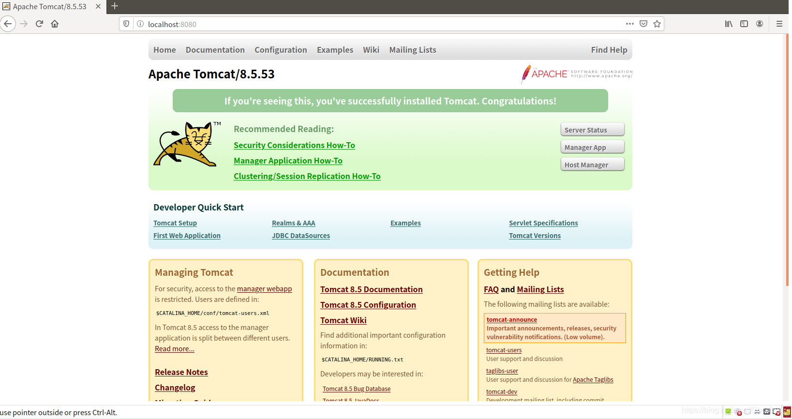Open Tomcat 8.5 Documentation link
This screenshot has height=419, width=792.
372,289
